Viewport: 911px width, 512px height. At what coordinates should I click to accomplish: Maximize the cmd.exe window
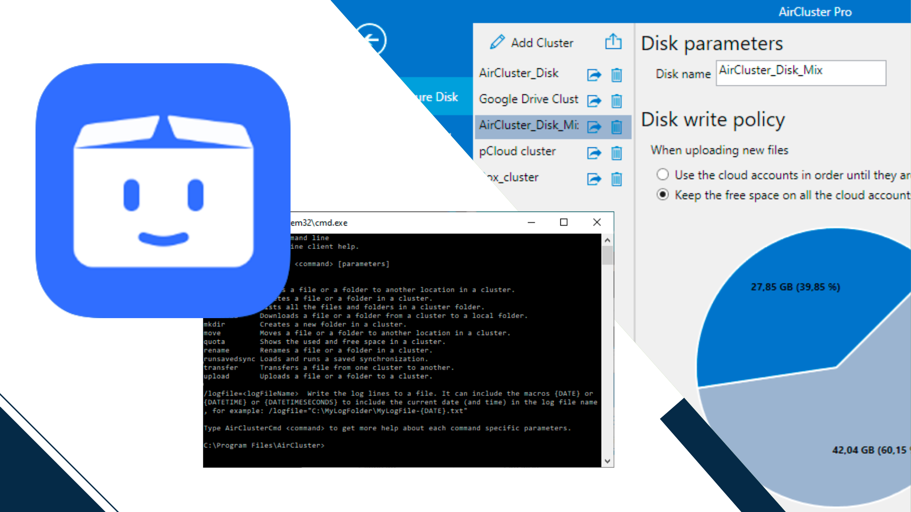pos(564,222)
